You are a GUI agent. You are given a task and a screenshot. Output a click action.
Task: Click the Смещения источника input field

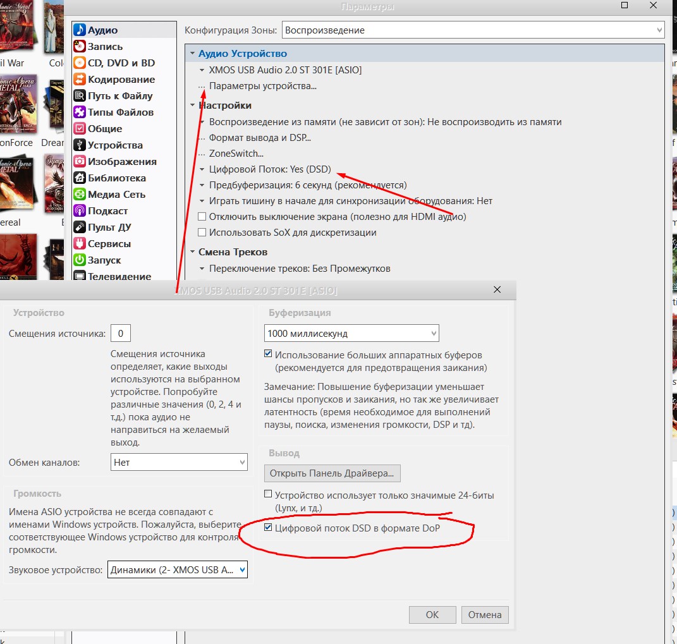[120, 333]
